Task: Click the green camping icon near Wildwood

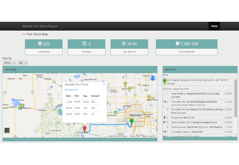Action: pyautogui.click(x=19, y=108)
